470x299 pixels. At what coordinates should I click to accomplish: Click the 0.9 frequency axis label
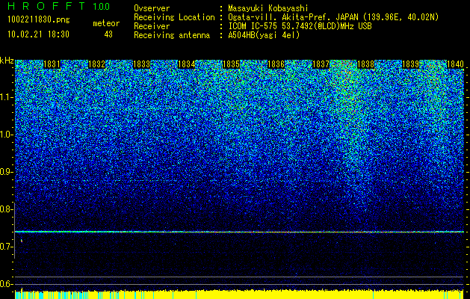point(6,172)
